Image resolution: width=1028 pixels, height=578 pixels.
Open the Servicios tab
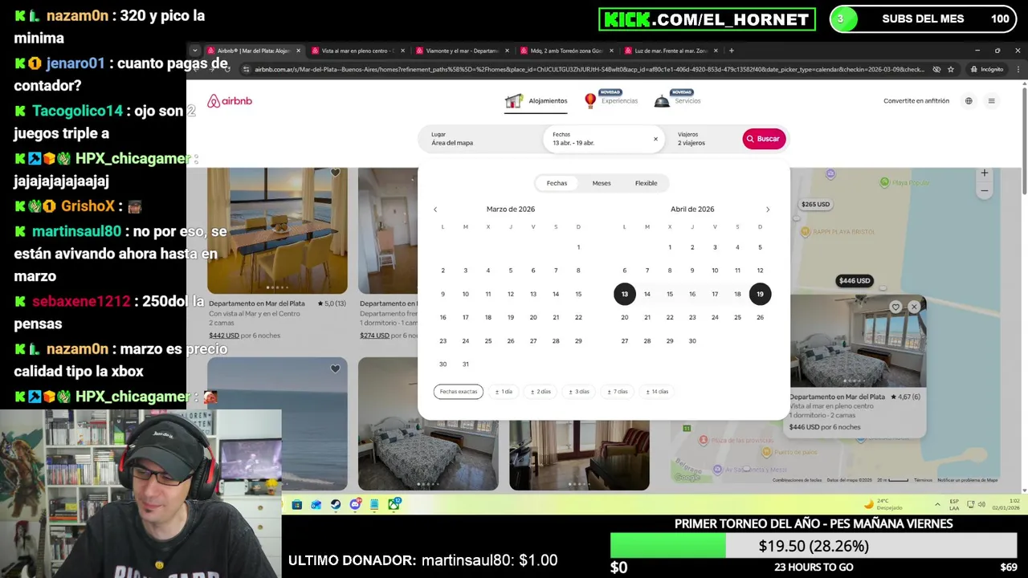678,101
